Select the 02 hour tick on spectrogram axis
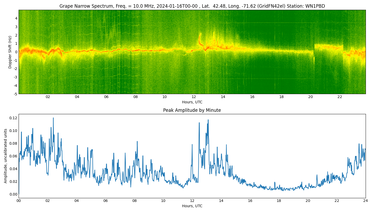Image resolution: width=372 pixels, height=212 pixels. click(48, 97)
